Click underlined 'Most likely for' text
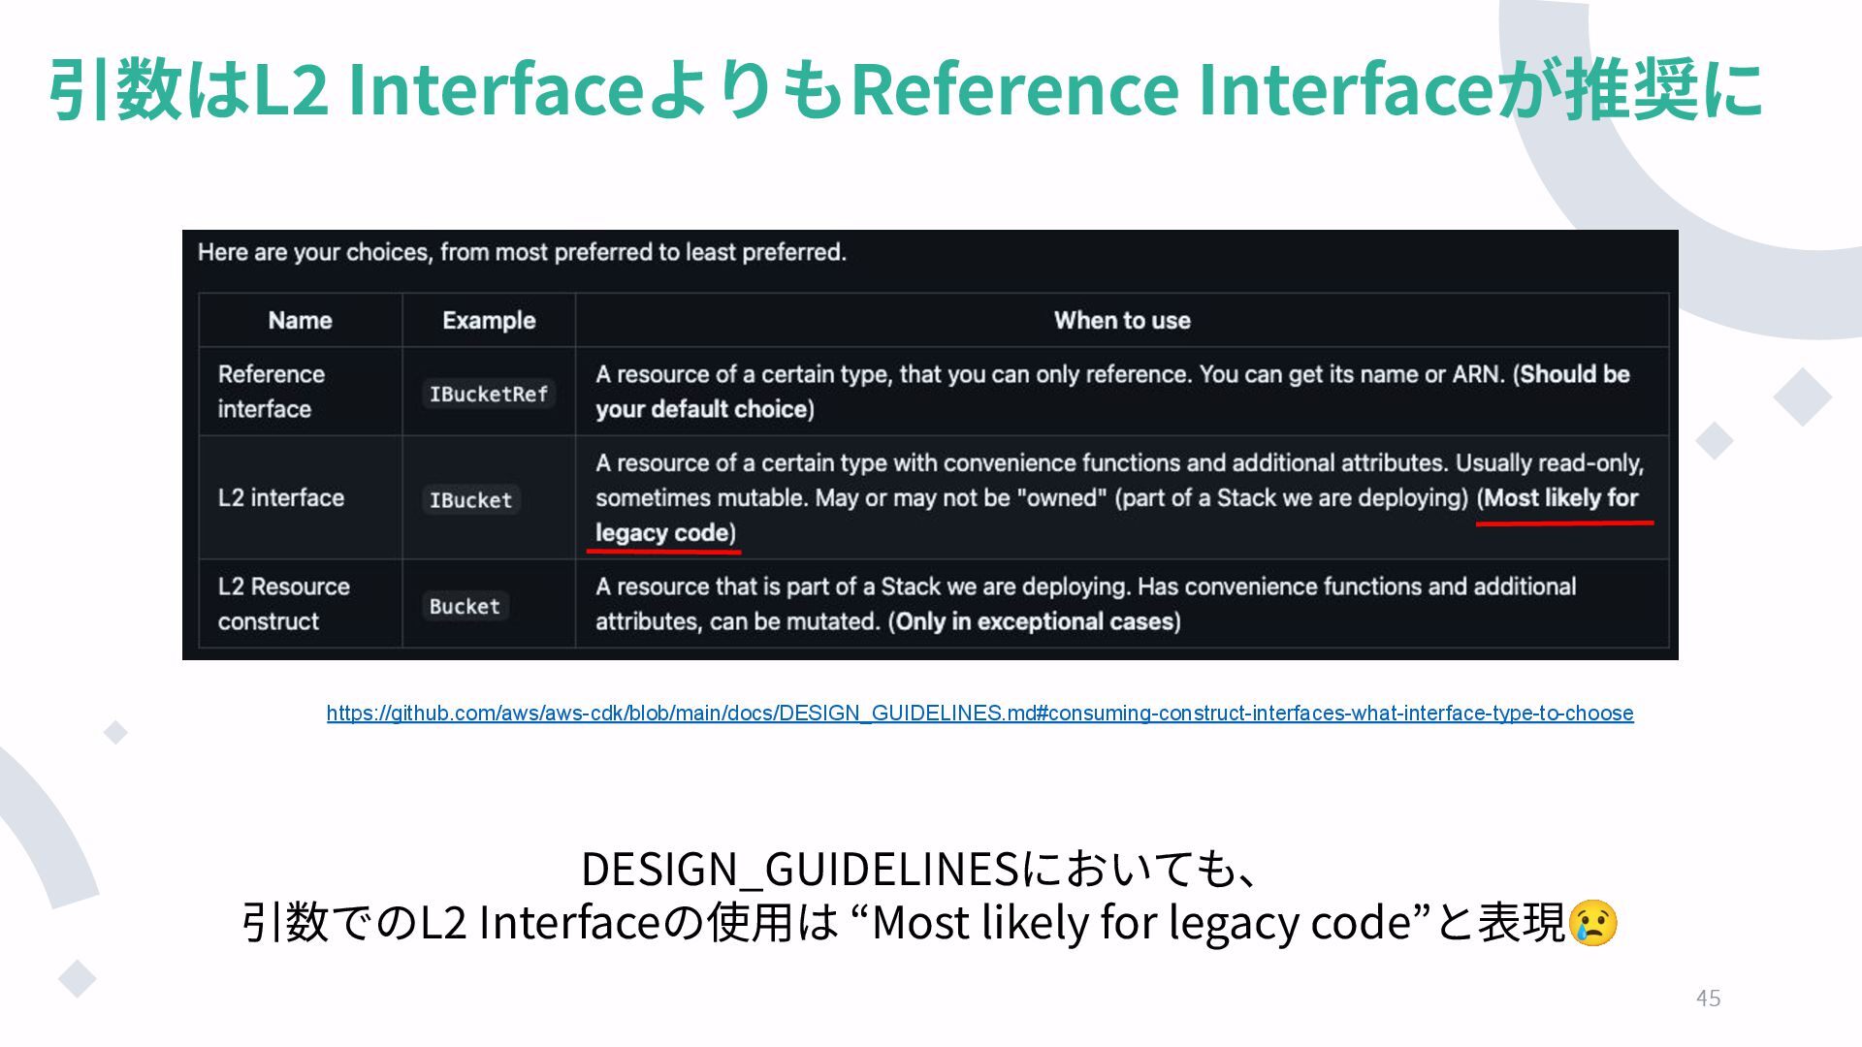This screenshot has width=1862, height=1047. [1560, 498]
